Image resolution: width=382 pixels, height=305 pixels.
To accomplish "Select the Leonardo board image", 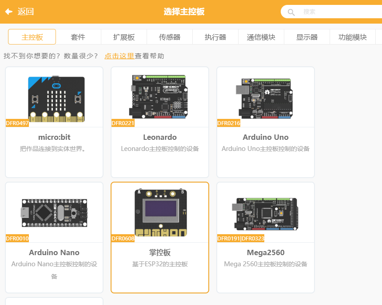I will pos(159,97).
